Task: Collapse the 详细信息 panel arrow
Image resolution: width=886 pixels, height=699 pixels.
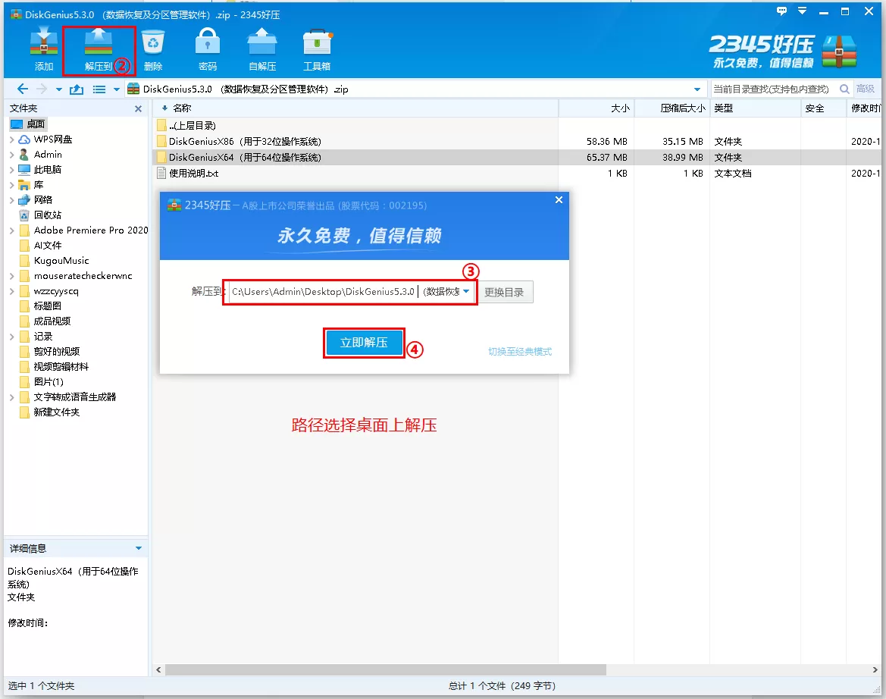Action: (138, 548)
